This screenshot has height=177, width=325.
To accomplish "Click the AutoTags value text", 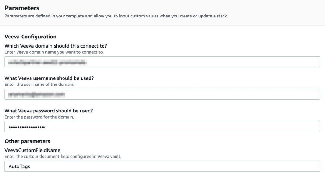I will 19,167.
